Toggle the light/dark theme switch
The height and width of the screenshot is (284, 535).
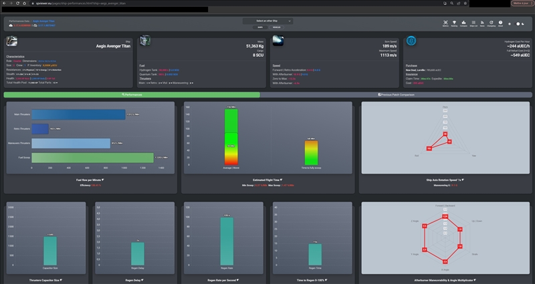click(x=516, y=24)
